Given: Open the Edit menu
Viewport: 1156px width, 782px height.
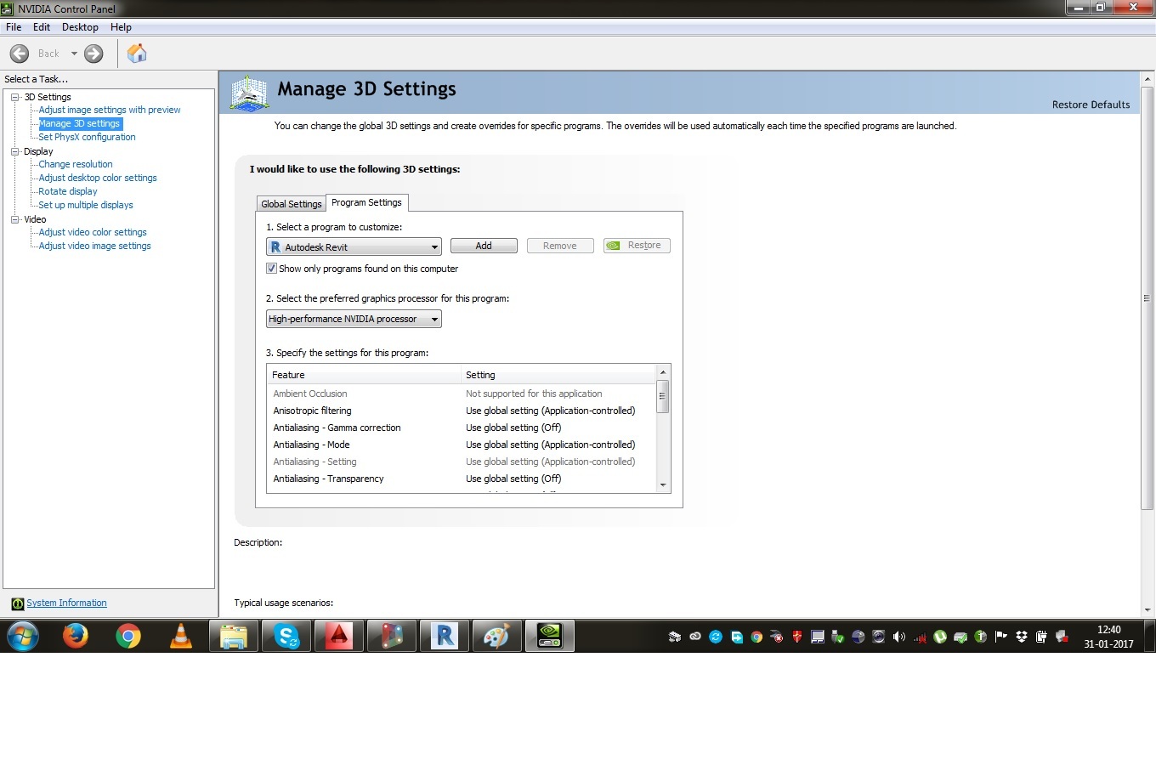Looking at the screenshot, I should point(42,27).
